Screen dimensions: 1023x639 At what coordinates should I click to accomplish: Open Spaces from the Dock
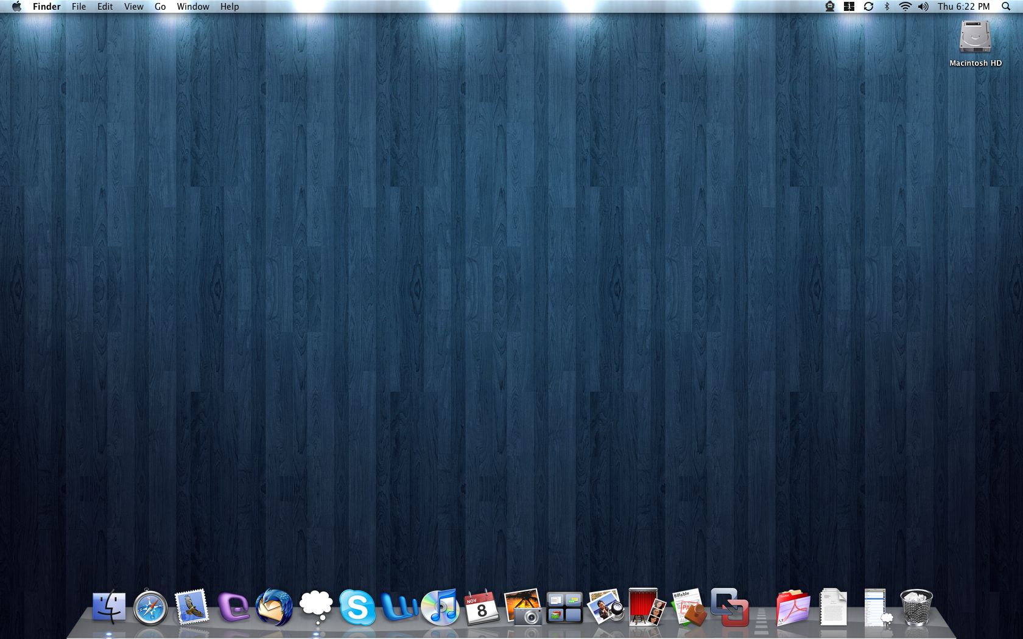click(x=564, y=607)
